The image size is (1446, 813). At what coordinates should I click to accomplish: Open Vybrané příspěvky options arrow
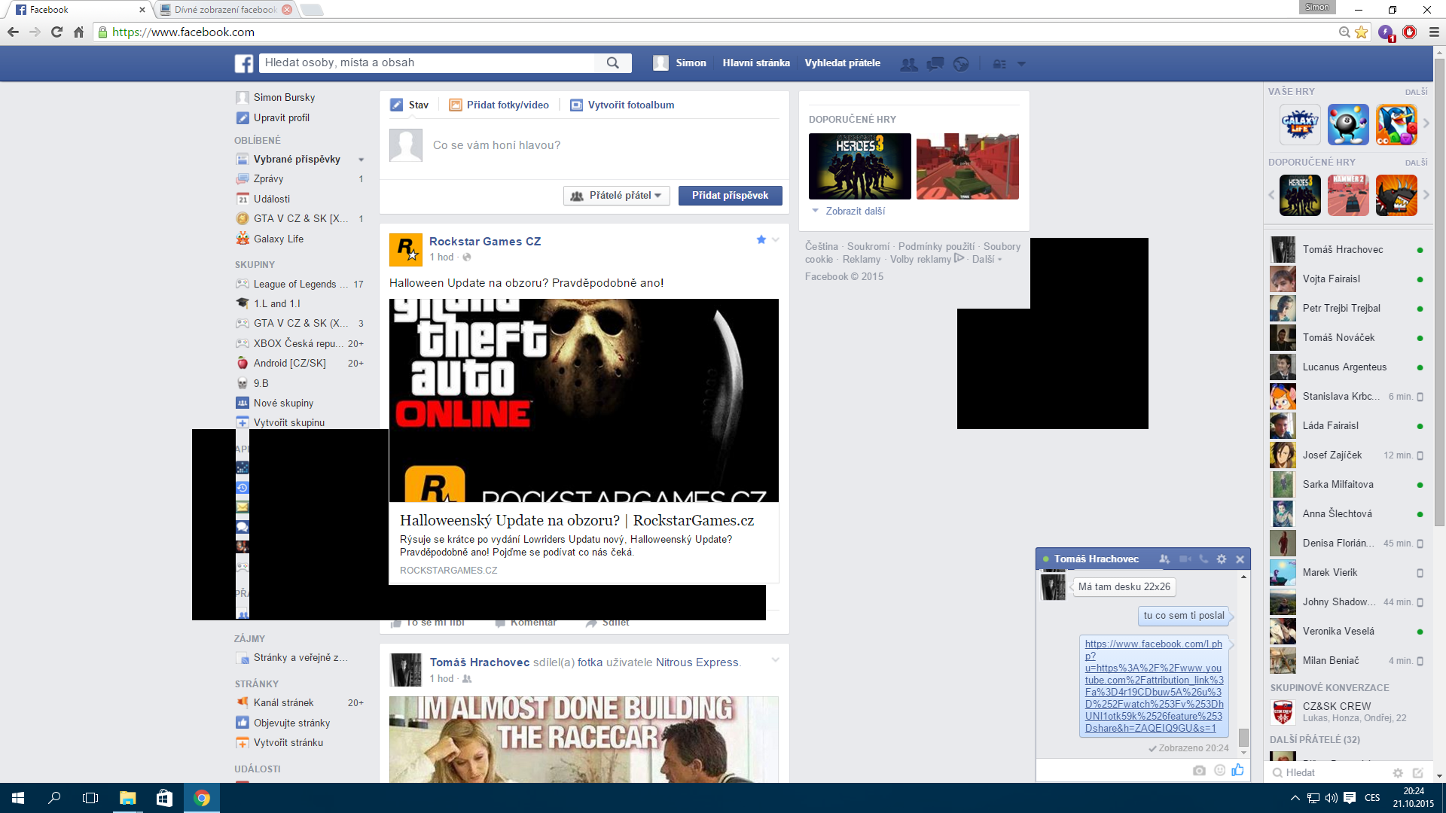(361, 160)
